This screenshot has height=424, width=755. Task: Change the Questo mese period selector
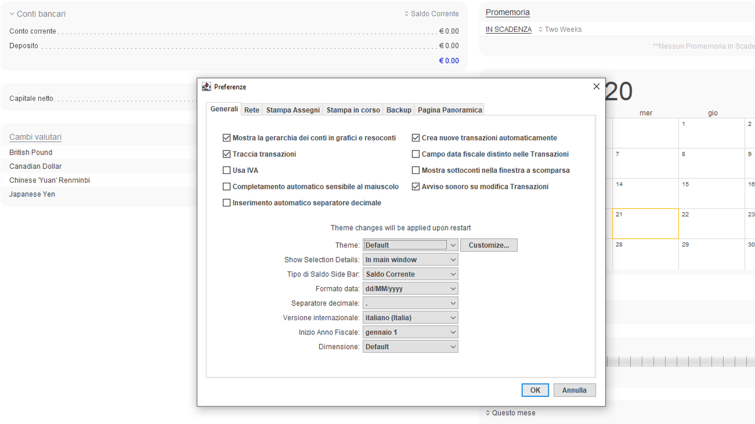(510, 413)
